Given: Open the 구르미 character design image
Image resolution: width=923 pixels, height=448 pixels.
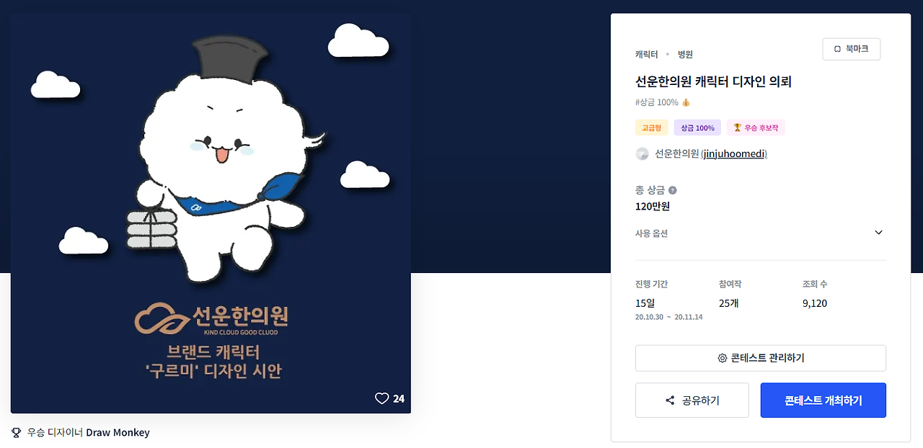Looking at the screenshot, I should tap(211, 213).
